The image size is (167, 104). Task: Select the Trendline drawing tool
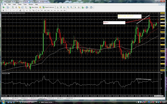click(x=17, y=10)
